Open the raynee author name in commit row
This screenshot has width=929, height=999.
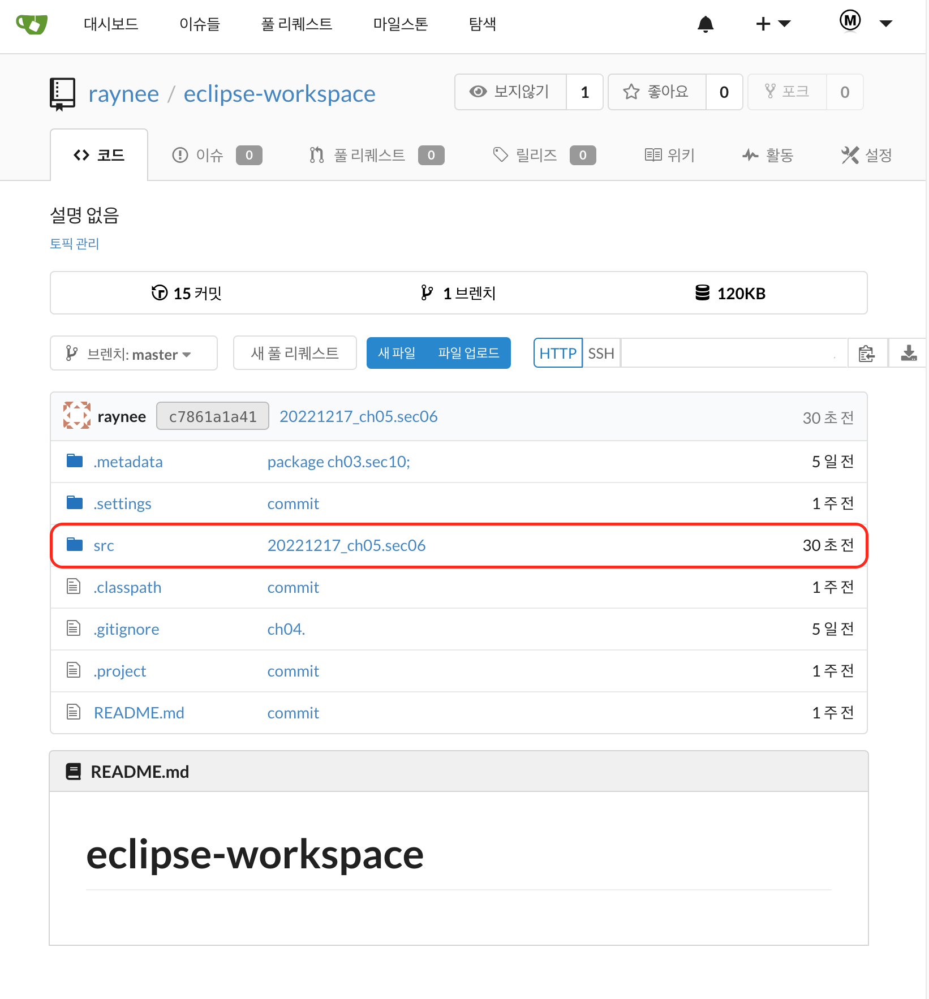coord(122,417)
